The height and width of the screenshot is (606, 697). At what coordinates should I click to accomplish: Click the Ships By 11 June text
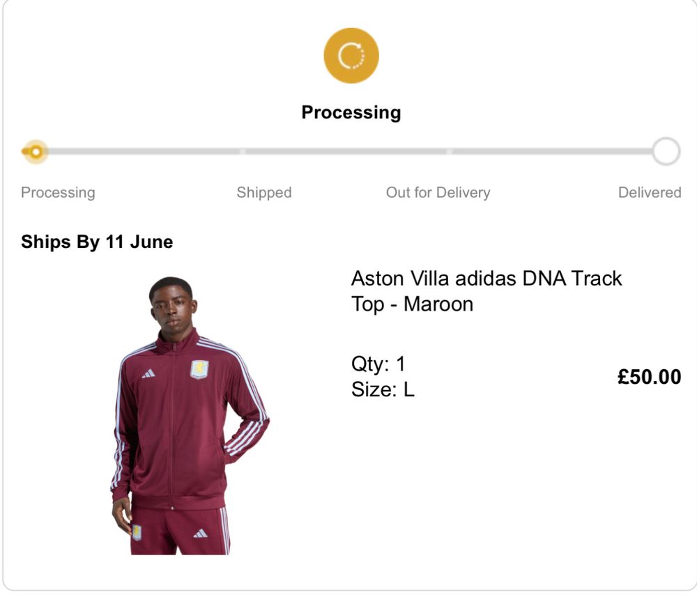(x=97, y=242)
